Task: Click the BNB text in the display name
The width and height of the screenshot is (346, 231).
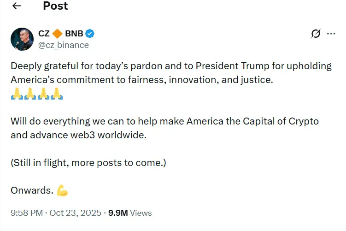Action: tap(73, 34)
